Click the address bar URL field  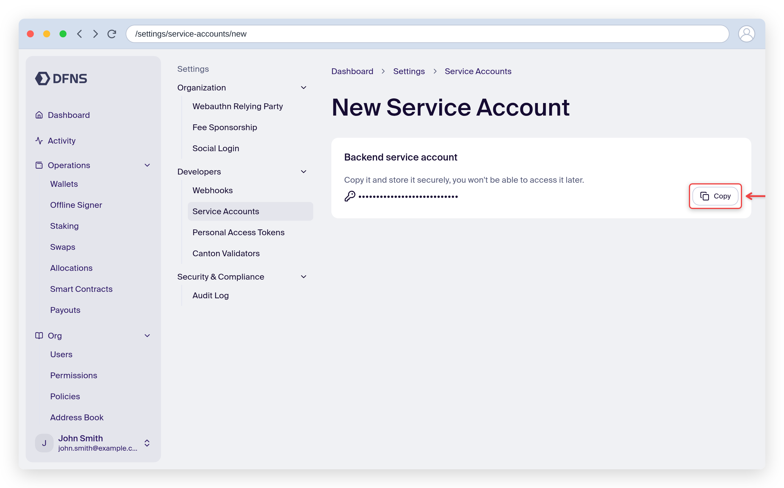427,34
